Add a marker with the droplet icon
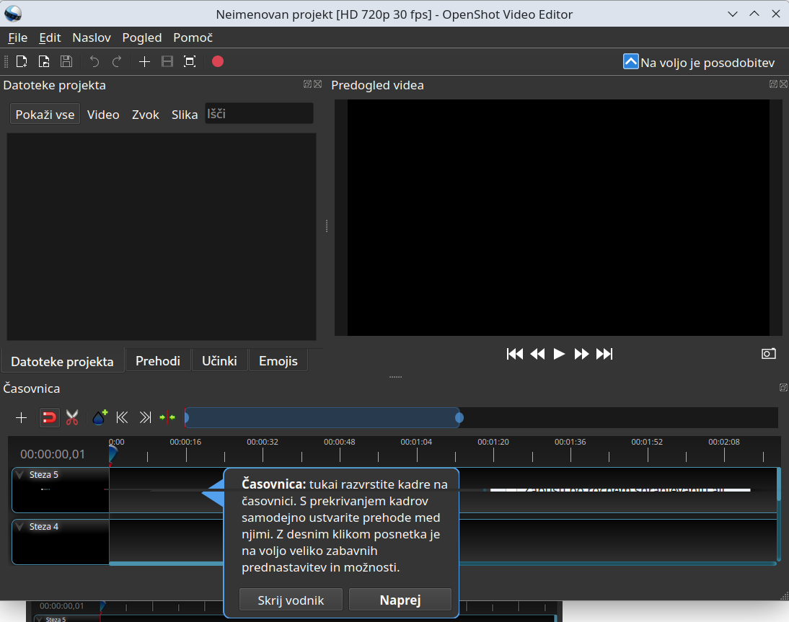The image size is (789, 622). pos(100,417)
